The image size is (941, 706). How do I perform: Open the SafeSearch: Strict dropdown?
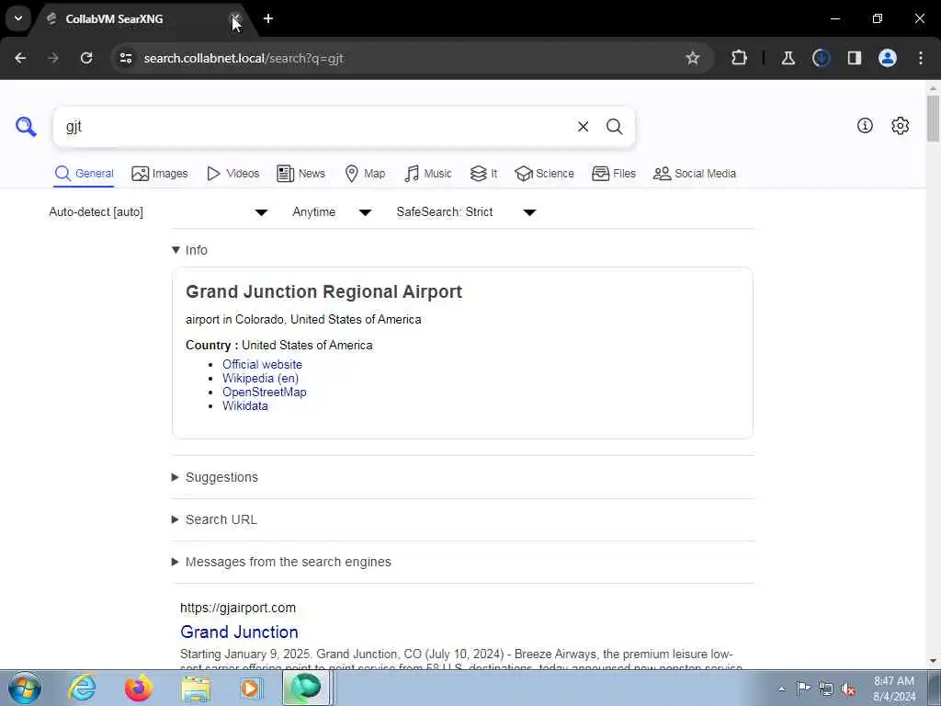coord(466,212)
